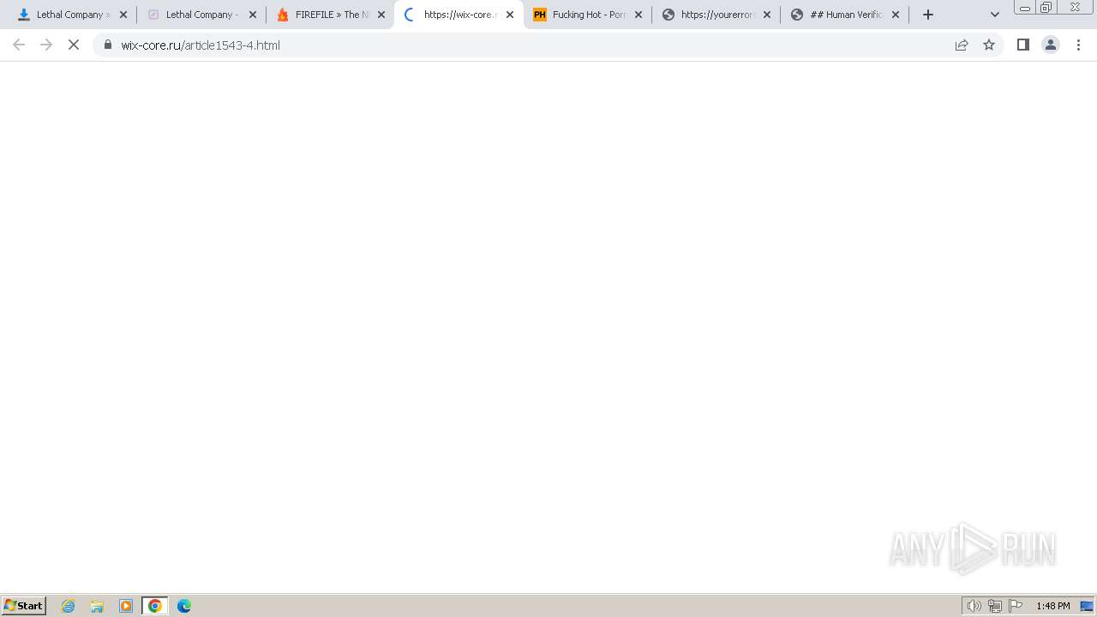The height and width of the screenshot is (617, 1097).
Task: Restore down the Chrome window
Action: (1046, 8)
